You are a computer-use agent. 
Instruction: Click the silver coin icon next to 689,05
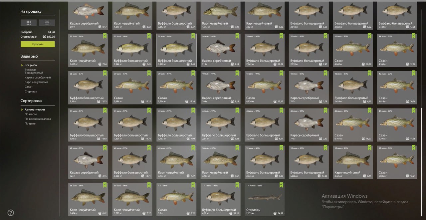coord(44,37)
